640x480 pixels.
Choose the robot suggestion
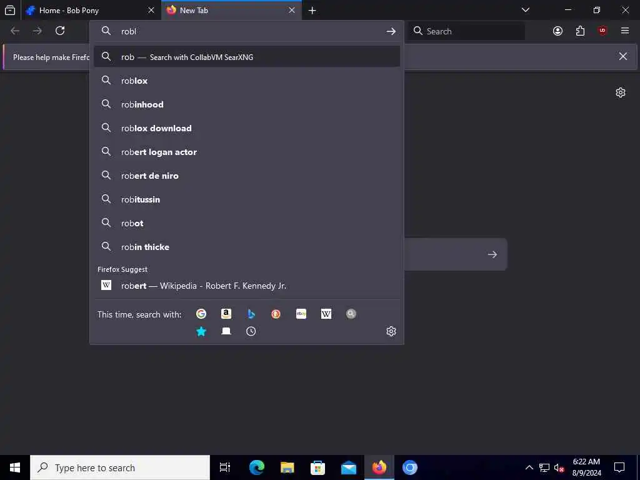pos(246,223)
